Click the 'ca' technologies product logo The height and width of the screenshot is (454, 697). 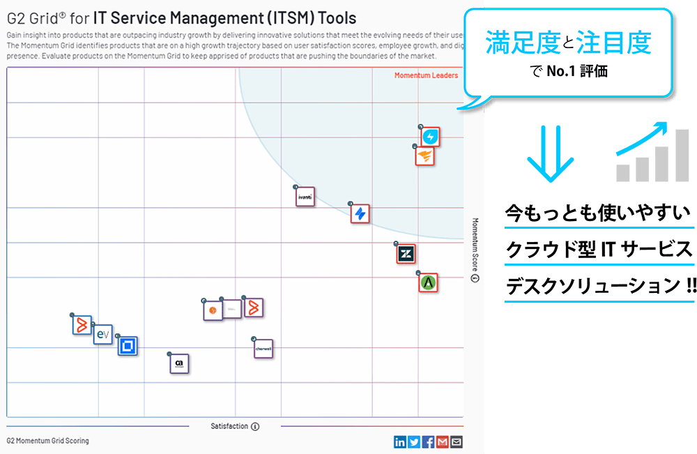pos(179,363)
